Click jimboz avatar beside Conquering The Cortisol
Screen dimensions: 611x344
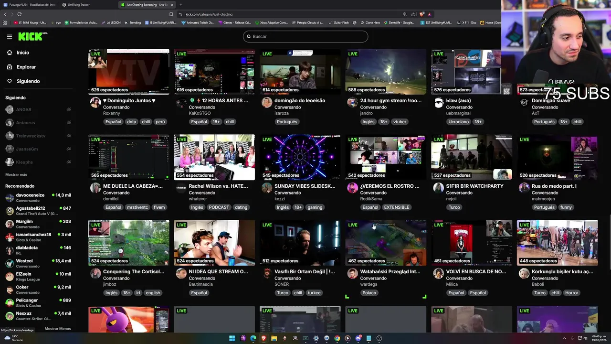tap(95, 273)
